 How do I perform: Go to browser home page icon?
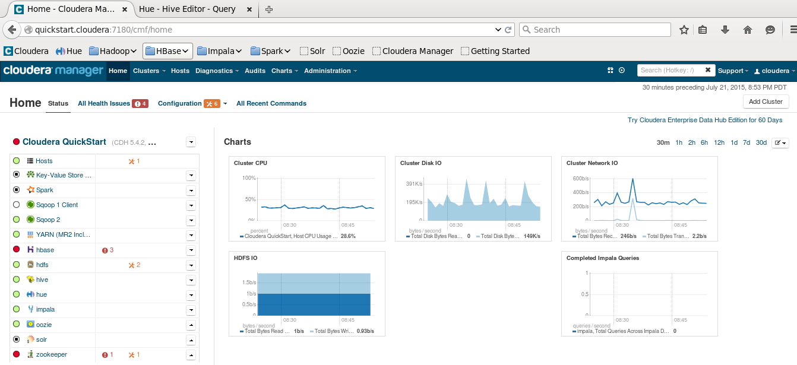[748, 30]
